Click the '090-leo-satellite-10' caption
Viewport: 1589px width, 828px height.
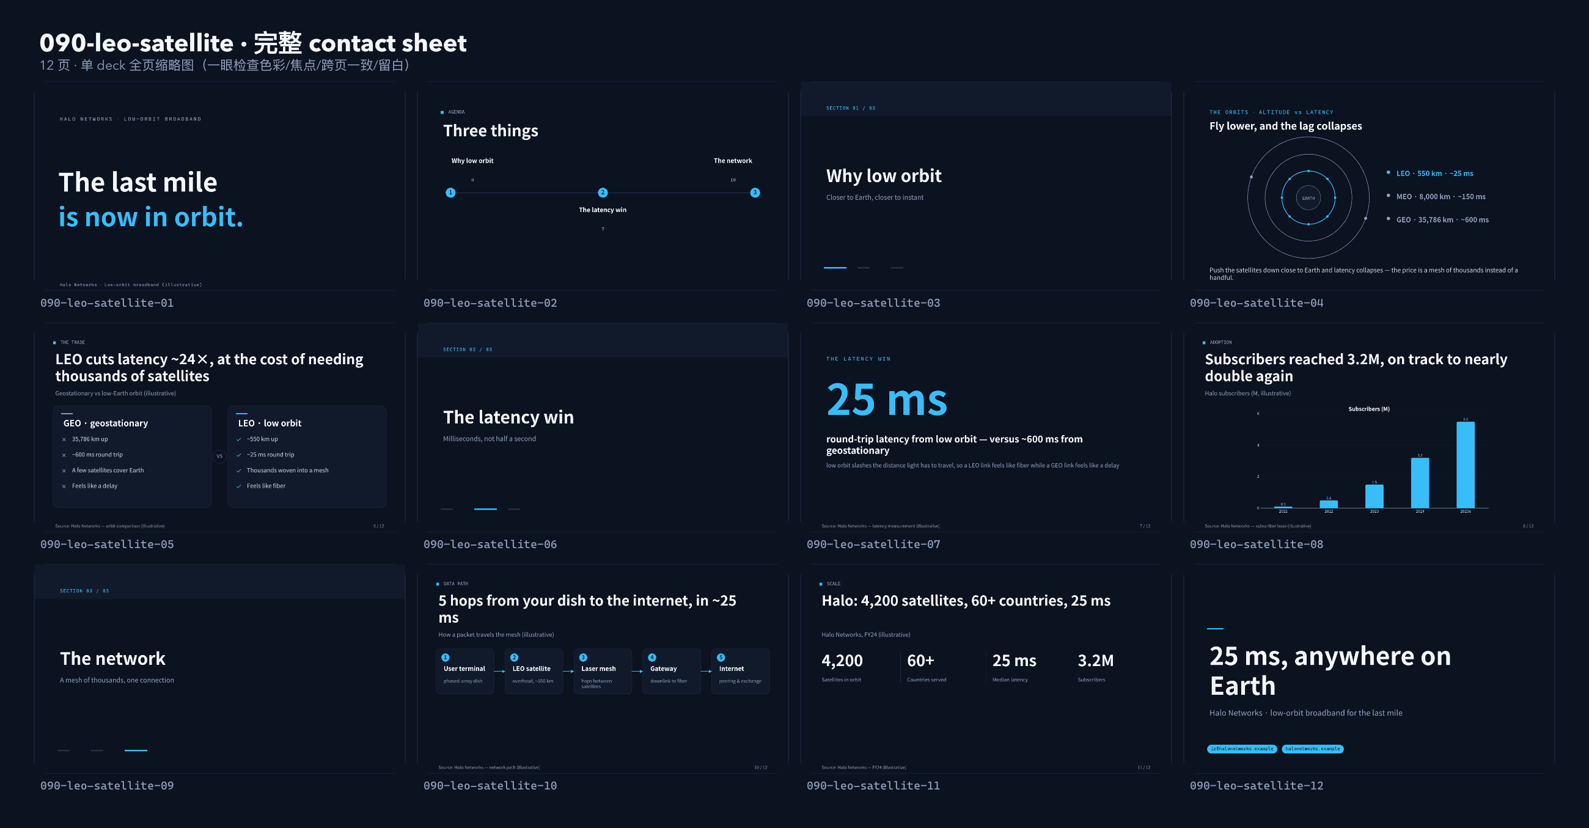(x=490, y=785)
